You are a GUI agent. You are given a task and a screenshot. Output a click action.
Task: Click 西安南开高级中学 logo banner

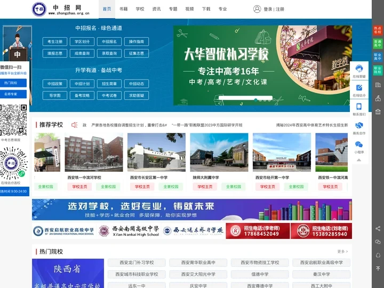[129, 231]
